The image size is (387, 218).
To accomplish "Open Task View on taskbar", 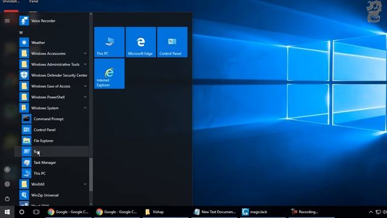I will (36, 212).
